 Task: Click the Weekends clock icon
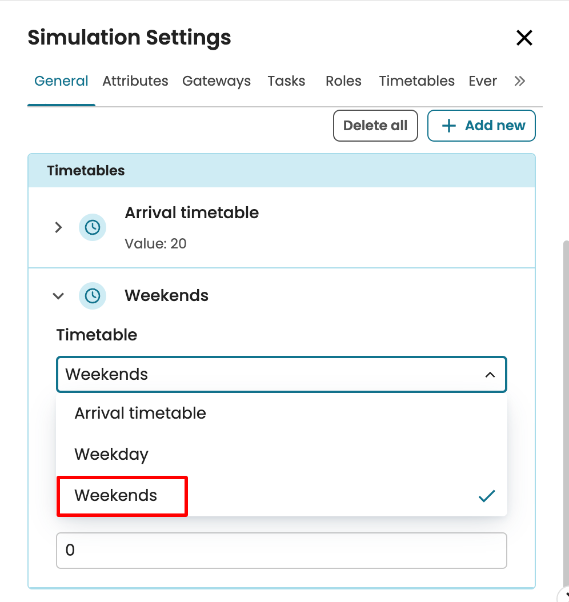click(x=93, y=296)
